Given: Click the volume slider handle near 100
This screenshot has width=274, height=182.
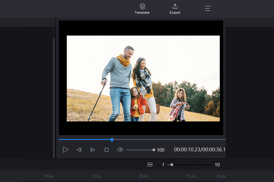Looking at the screenshot, I should coord(154,150).
